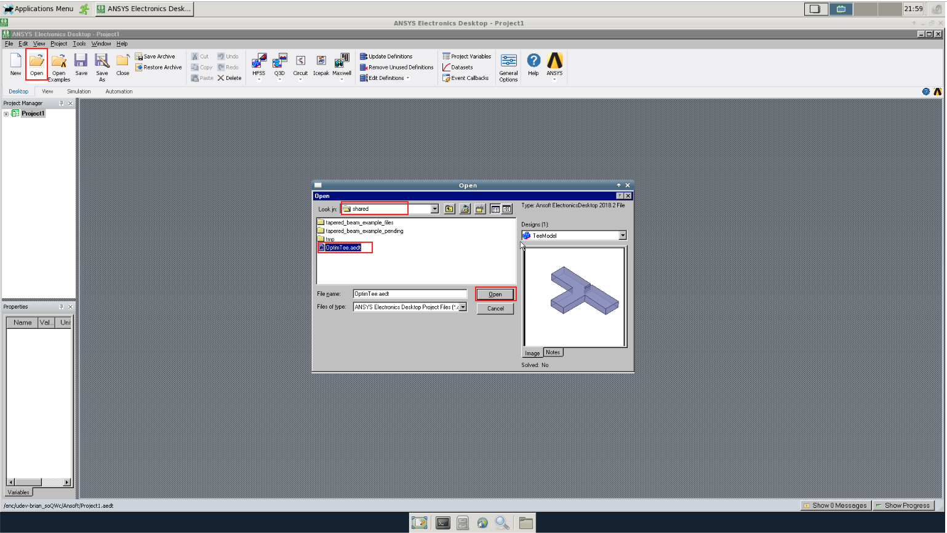The height and width of the screenshot is (533, 947).
Task: Close the project via Close icon
Action: (x=123, y=64)
